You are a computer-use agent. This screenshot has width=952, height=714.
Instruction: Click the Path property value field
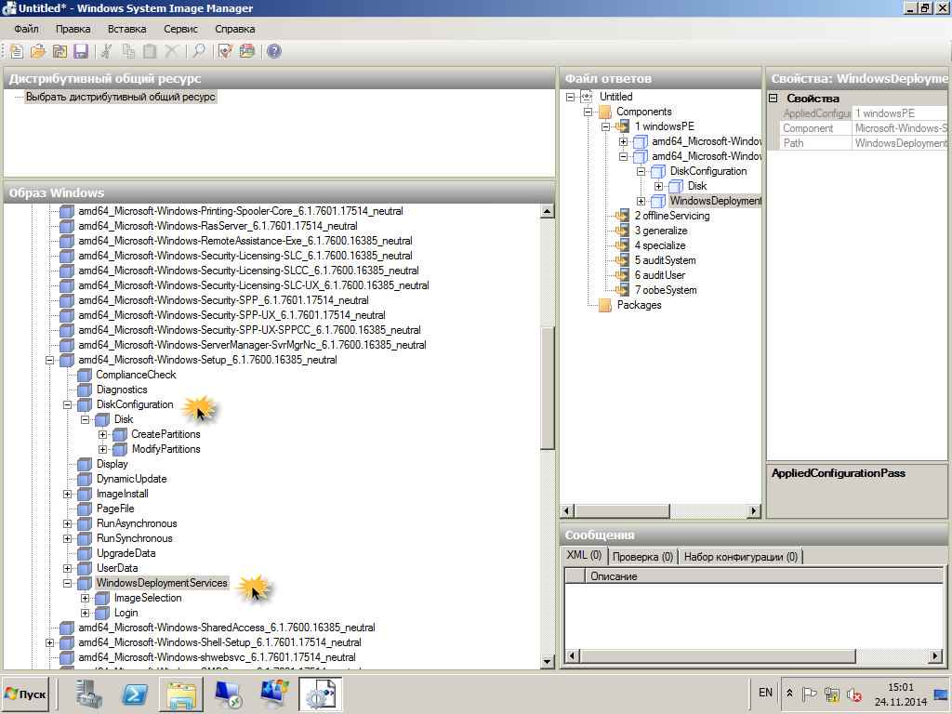[x=900, y=143]
